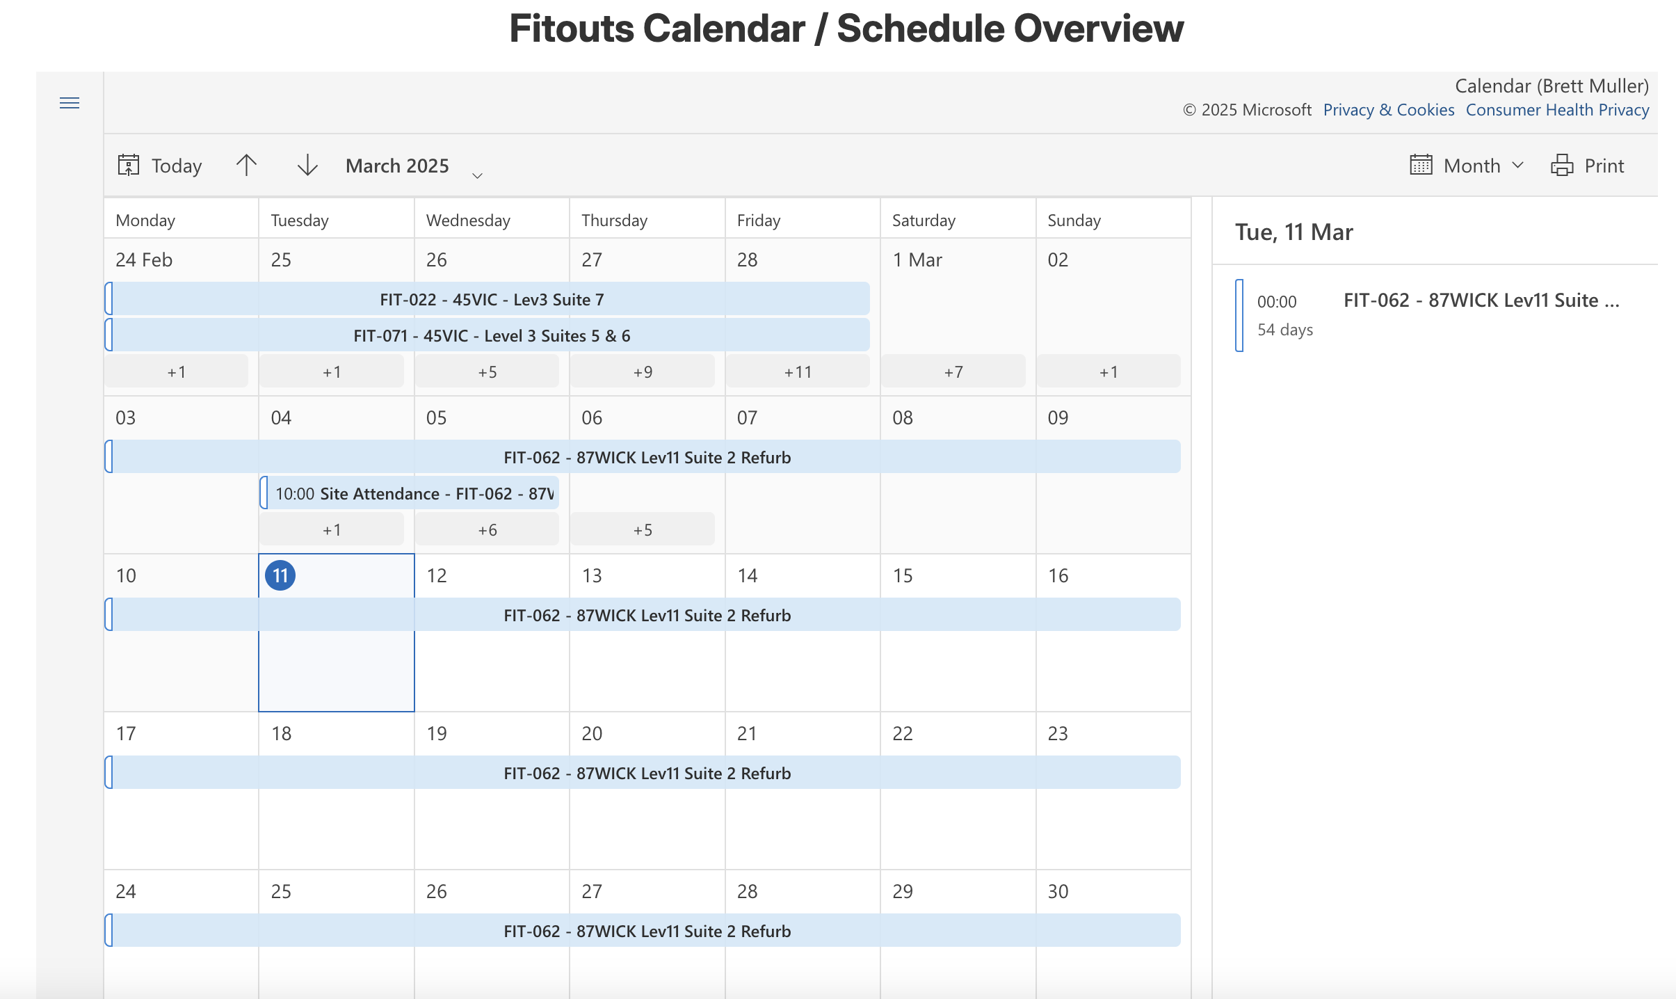The width and height of the screenshot is (1676, 999).
Task: Select today's date 11 in the calendar
Action: 280,575
